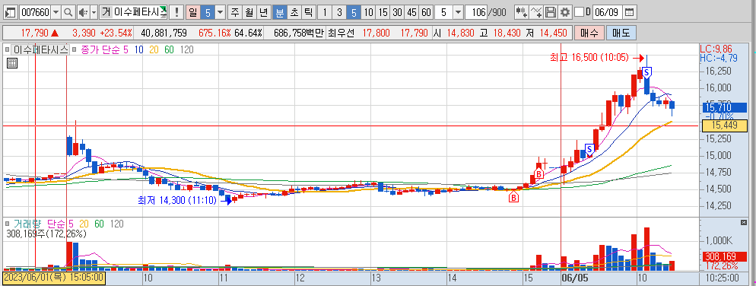Click the add candlestick chart icon
Viewport: 756px width, 286px height.
(520, 12)
